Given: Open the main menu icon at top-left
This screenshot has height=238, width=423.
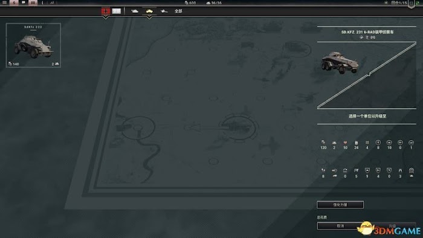Looking at the screenshot, I should tap(4, 2).
